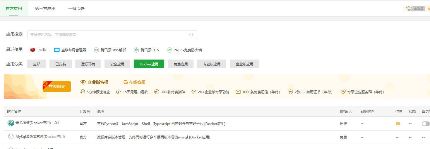Image resolution: width=430 pixels, height=149 pixels.
Task: Click the 企业版 diamond icon
Action: 409,9
